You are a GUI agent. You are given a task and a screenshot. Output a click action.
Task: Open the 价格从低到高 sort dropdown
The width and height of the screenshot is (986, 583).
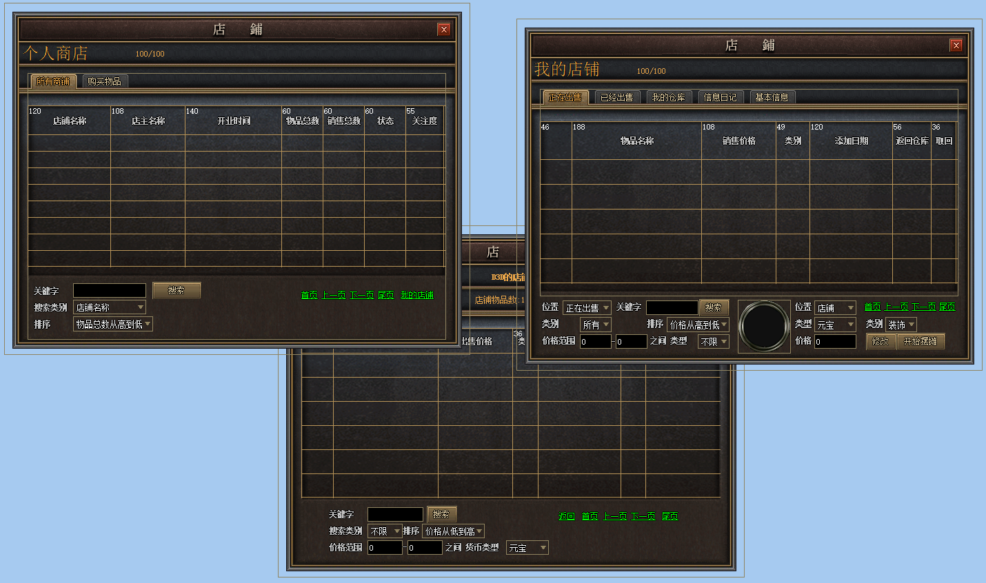(x=453, y=531)
